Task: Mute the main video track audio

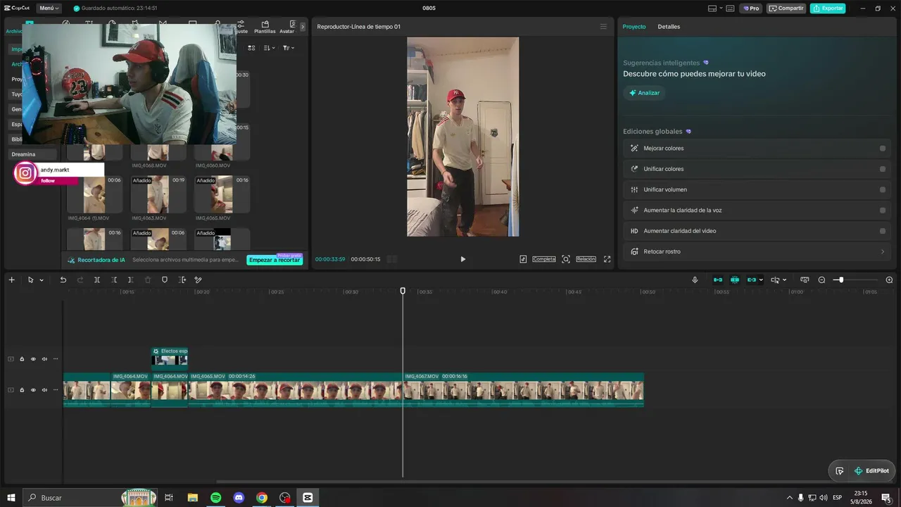Action: pyautogui.click(x=44, y=389)
